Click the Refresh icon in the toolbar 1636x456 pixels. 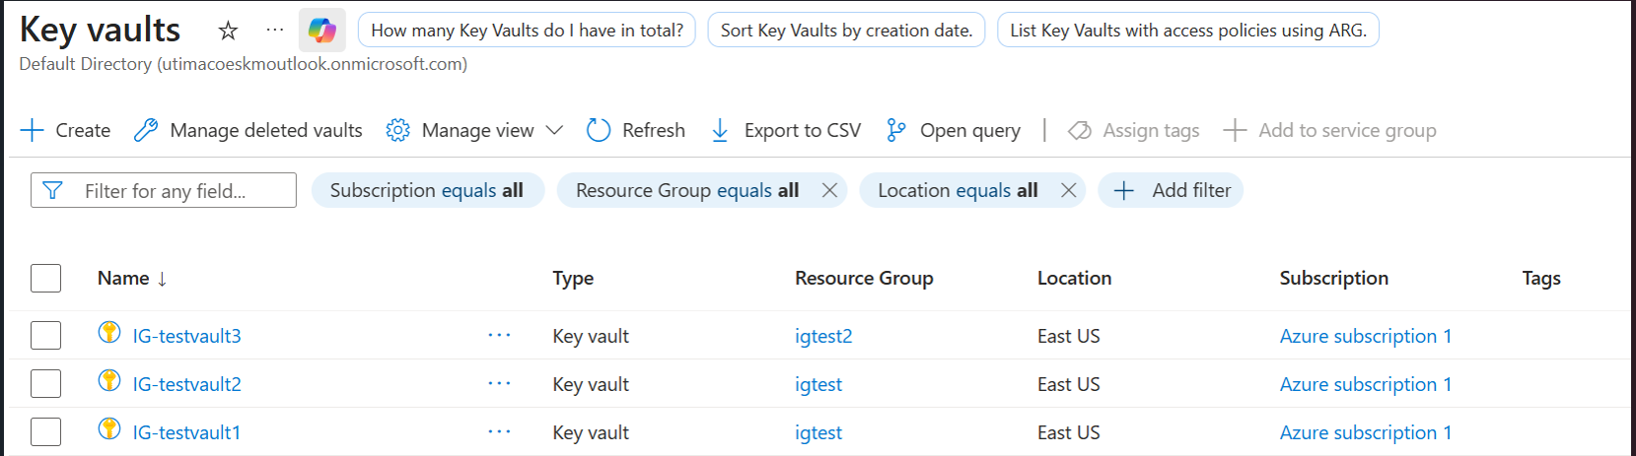pyautogui.click(x=599, y=130)
